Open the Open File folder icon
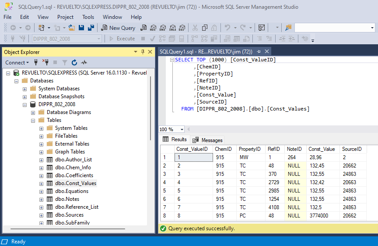378x246 pixels. click(71, 28)
